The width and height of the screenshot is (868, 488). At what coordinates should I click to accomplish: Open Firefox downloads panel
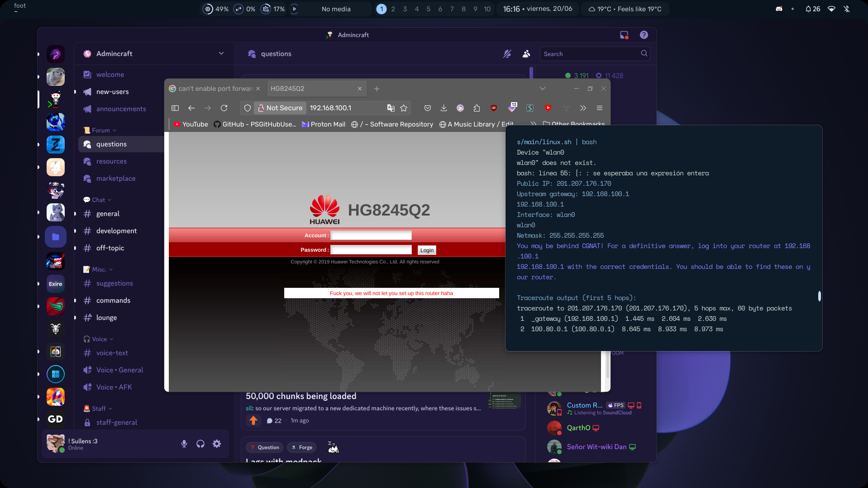click(x=444, y=108)
